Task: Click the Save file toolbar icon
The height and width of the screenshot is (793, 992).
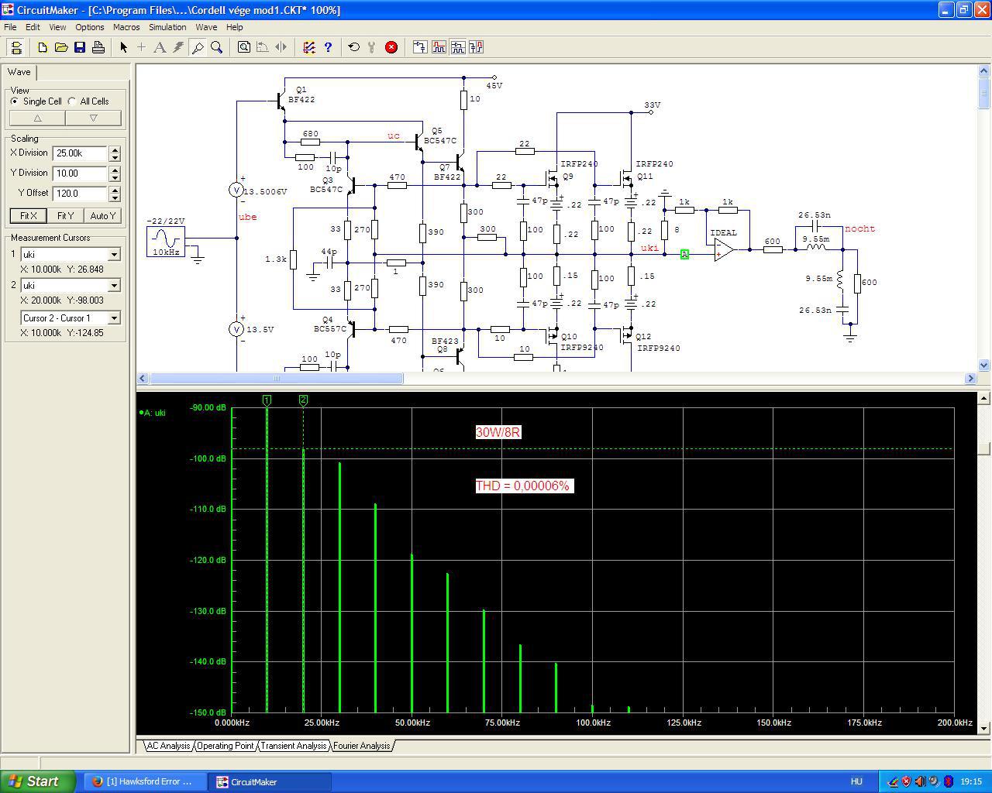Action: pos(80,47)
